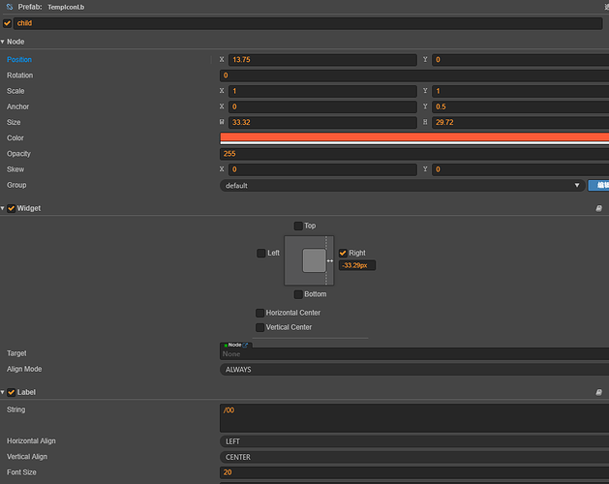Click the right margin arrow indicator in widget diagram

pyautogui.click(x=330, y=261)
